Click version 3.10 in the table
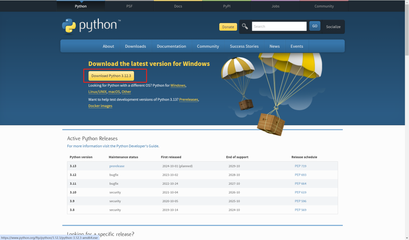The width and height of the screenshot is (409, 240). tap(73, 193)
